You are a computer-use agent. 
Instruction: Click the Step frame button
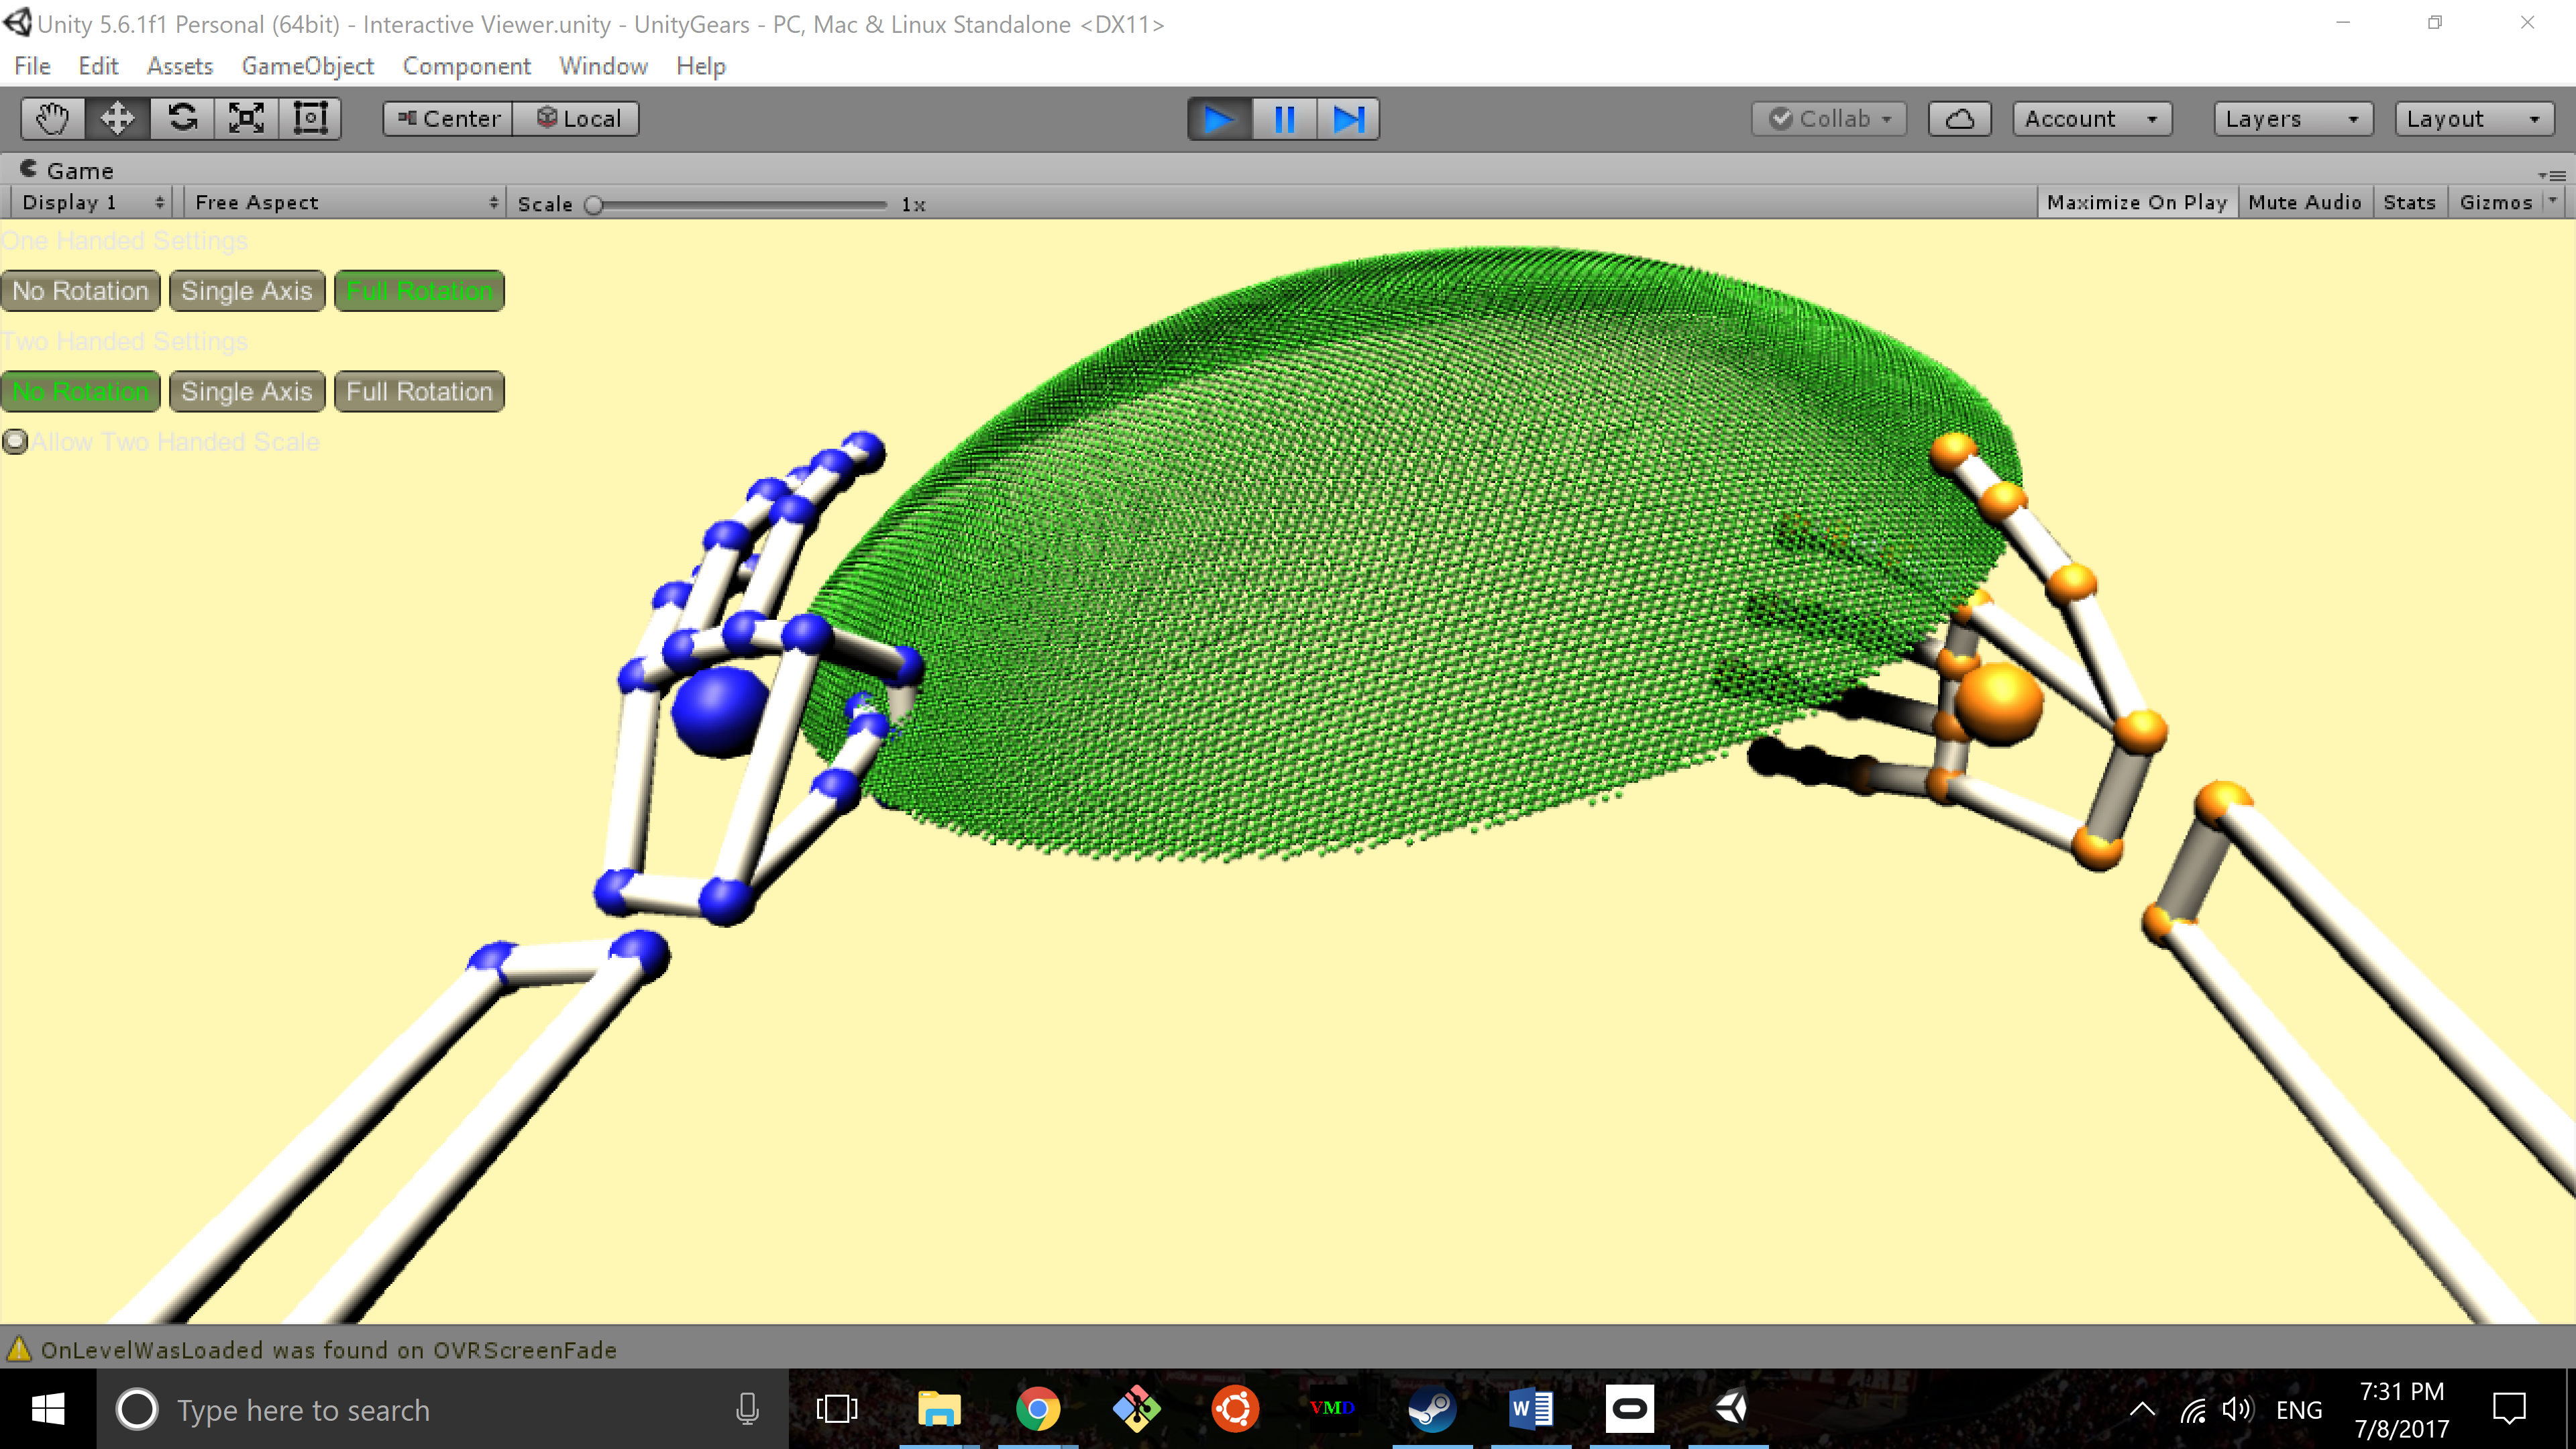(x=1348, y=119)
